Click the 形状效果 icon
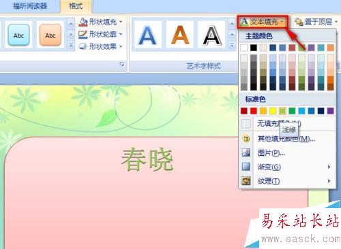The height and width of the screenshot is (249, 341). 83,46
